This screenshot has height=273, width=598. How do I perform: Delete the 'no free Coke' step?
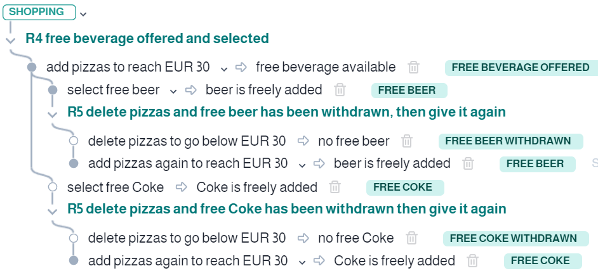(x=411, y=238)
